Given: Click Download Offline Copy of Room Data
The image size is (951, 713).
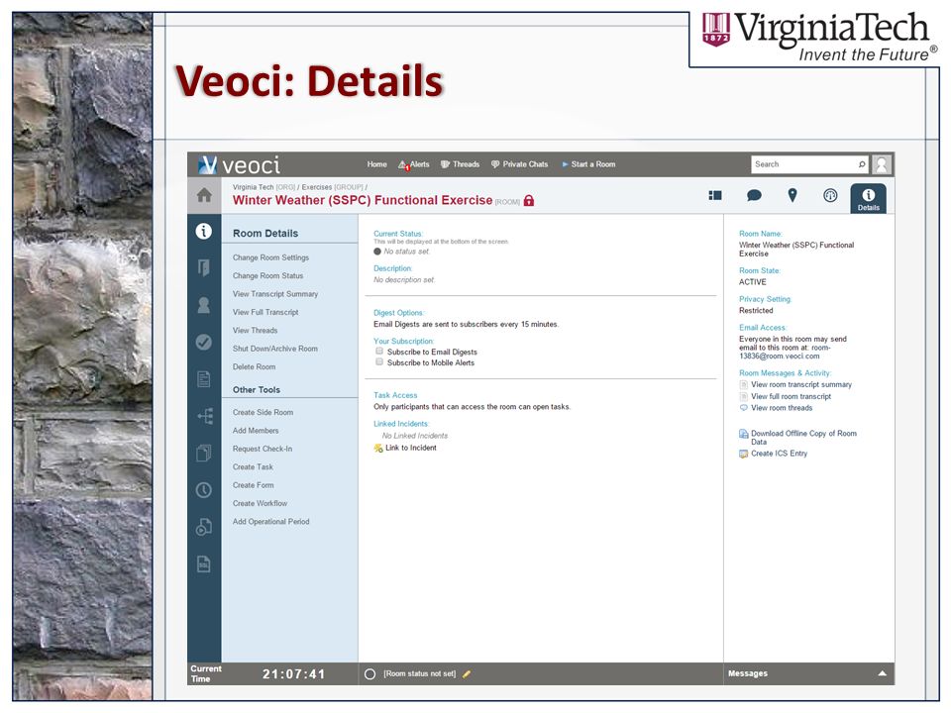Looking at the screenshot, I should (803, 438).
